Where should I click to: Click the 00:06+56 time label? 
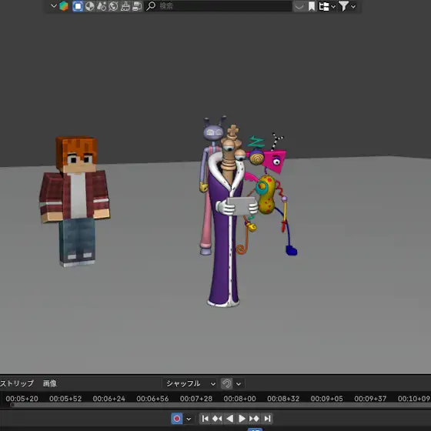point(152,399)
